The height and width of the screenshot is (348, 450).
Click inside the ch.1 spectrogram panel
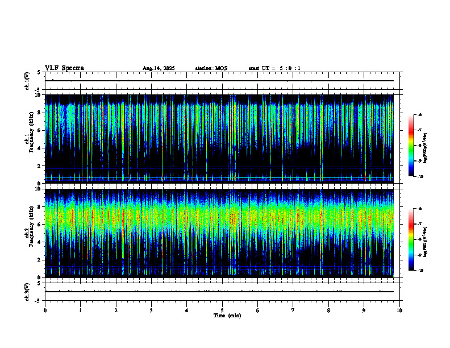(219, 139)
